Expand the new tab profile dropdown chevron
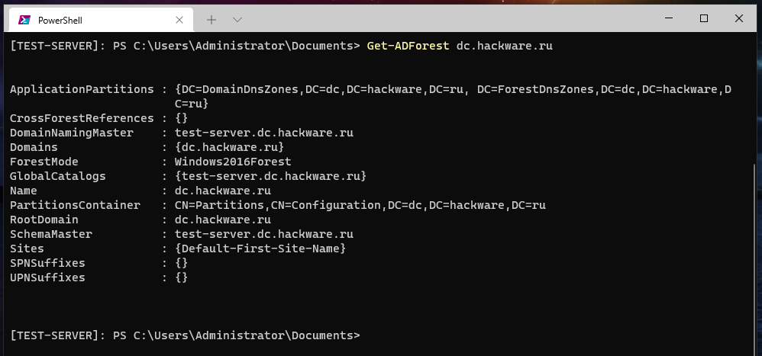 (x=237, y=20)
